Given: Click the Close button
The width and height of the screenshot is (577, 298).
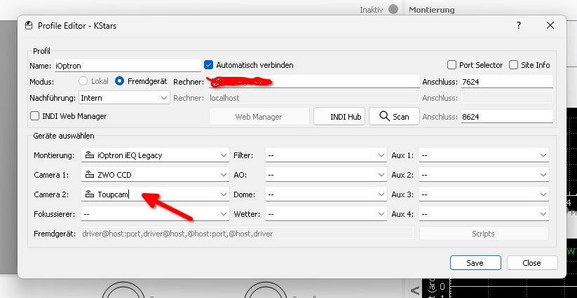Looking at the screenshot, I should click(532, 263).
